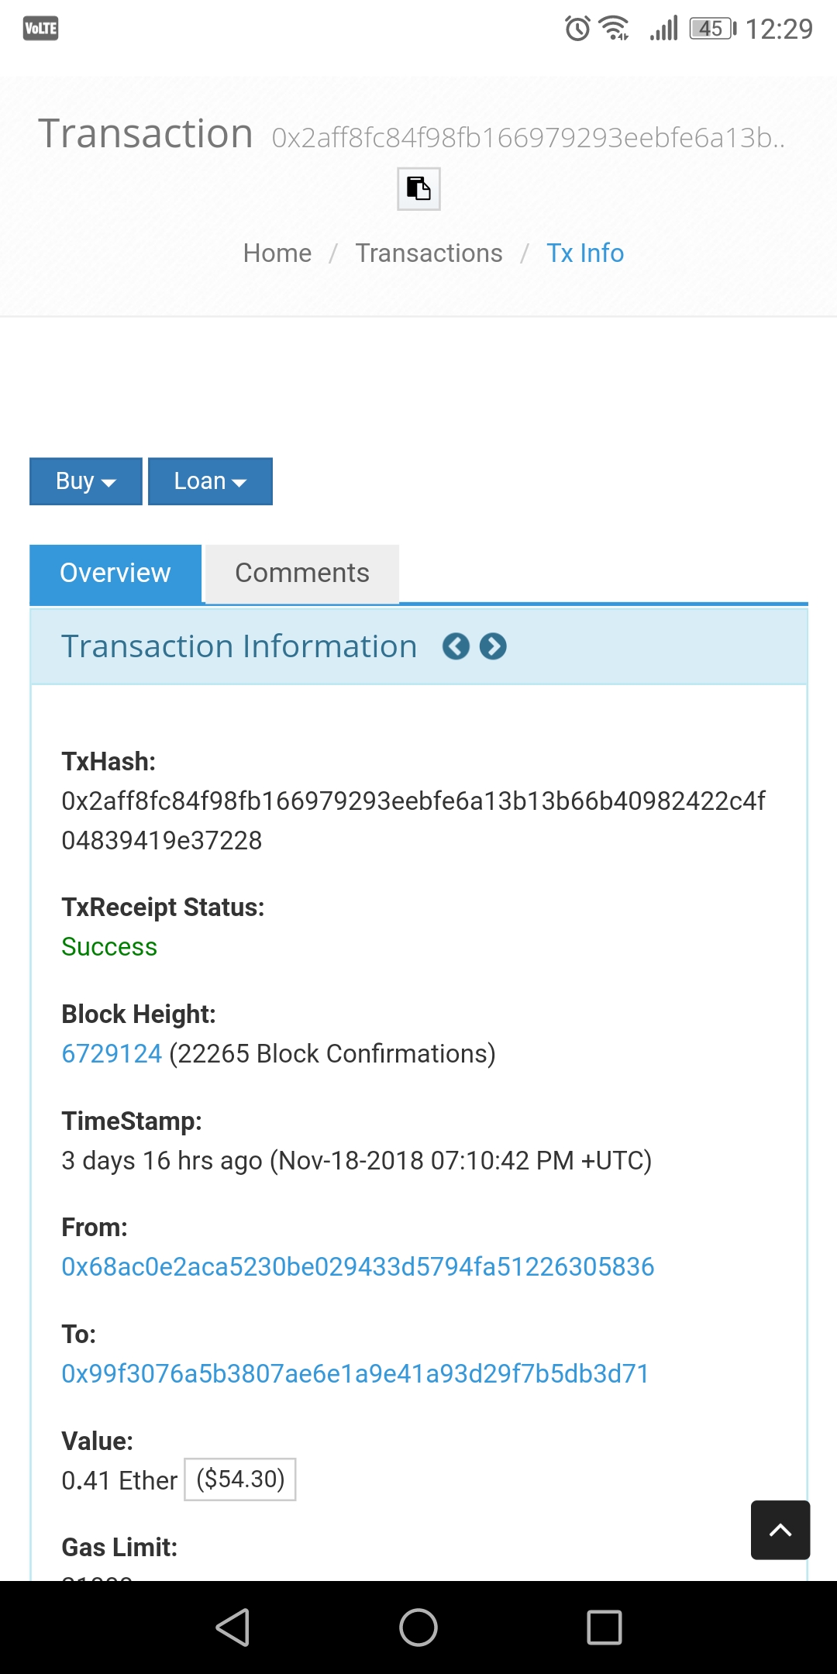Screen dimensions: 837x1674
Task: Tap the battery level indicator
Action: tap(712, 29)
